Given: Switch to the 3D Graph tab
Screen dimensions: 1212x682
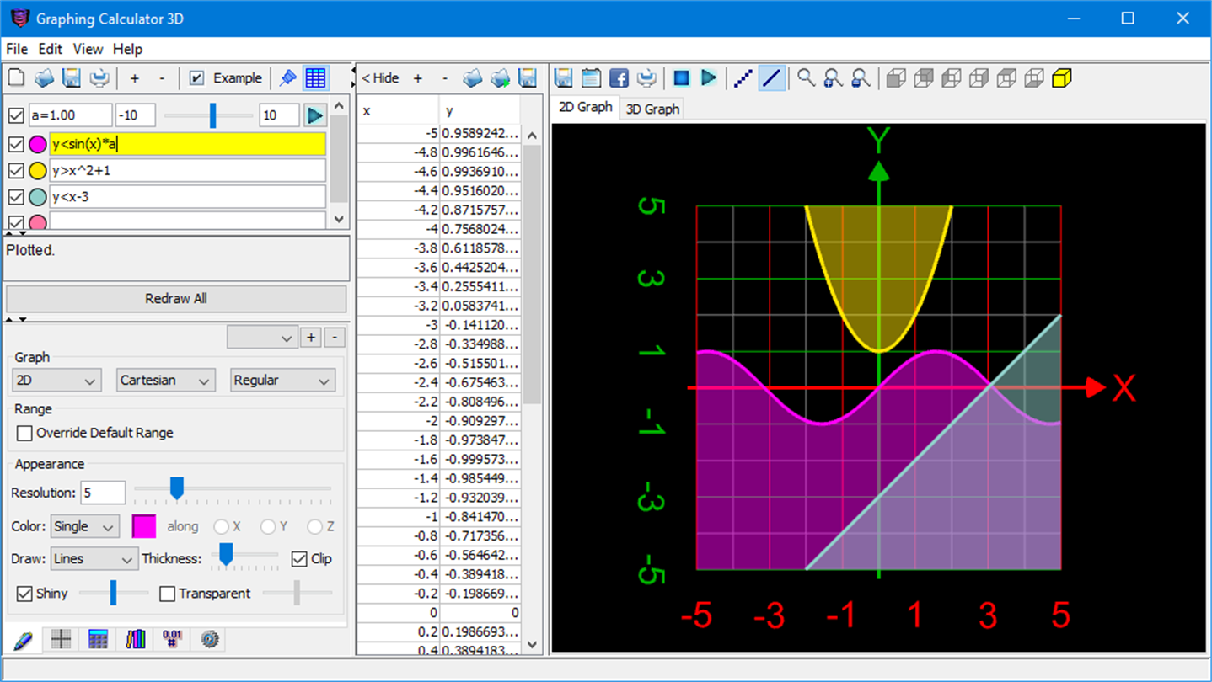Looking at the screenshot, I should point(652,109).
